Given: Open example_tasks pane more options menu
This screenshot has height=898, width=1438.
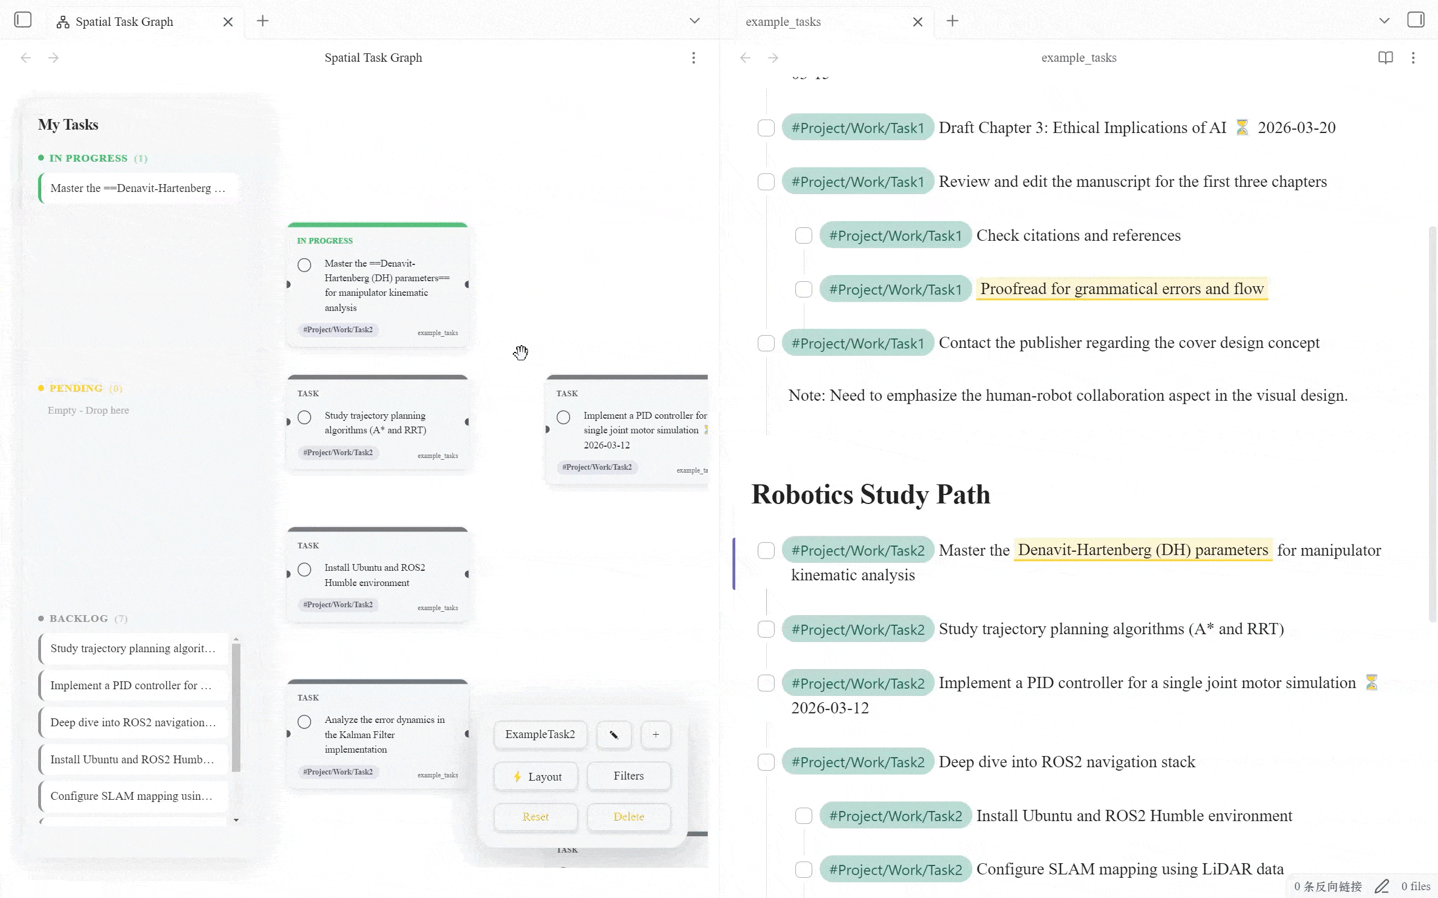Looking at the screenshot, I should (1413, 58).
